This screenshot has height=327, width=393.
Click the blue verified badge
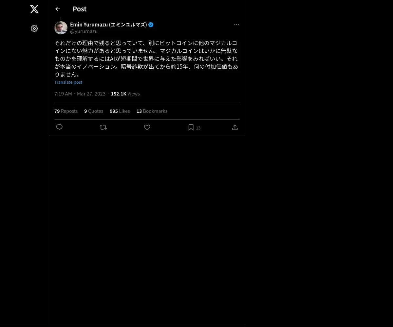[x=151, y=25]
